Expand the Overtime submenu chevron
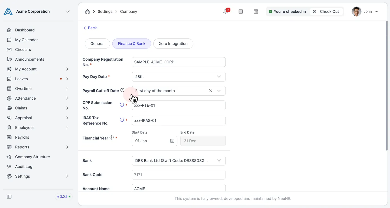The width and height of the screenshot is (390, 208). pos(67,89)
